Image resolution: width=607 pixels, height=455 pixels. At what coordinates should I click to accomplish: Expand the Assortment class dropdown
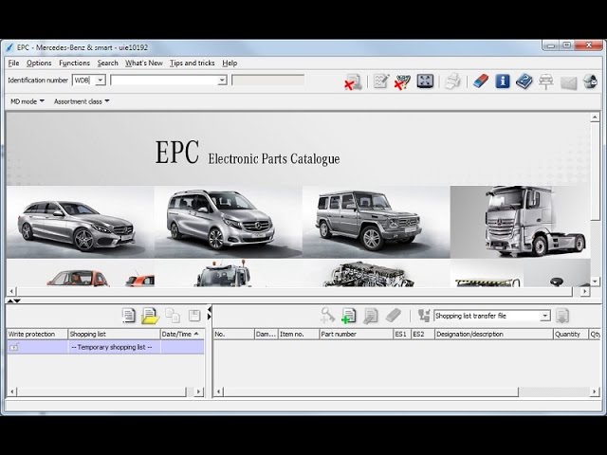(x=82, y=101)
